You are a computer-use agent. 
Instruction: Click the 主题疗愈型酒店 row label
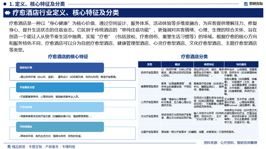point(149,132)
